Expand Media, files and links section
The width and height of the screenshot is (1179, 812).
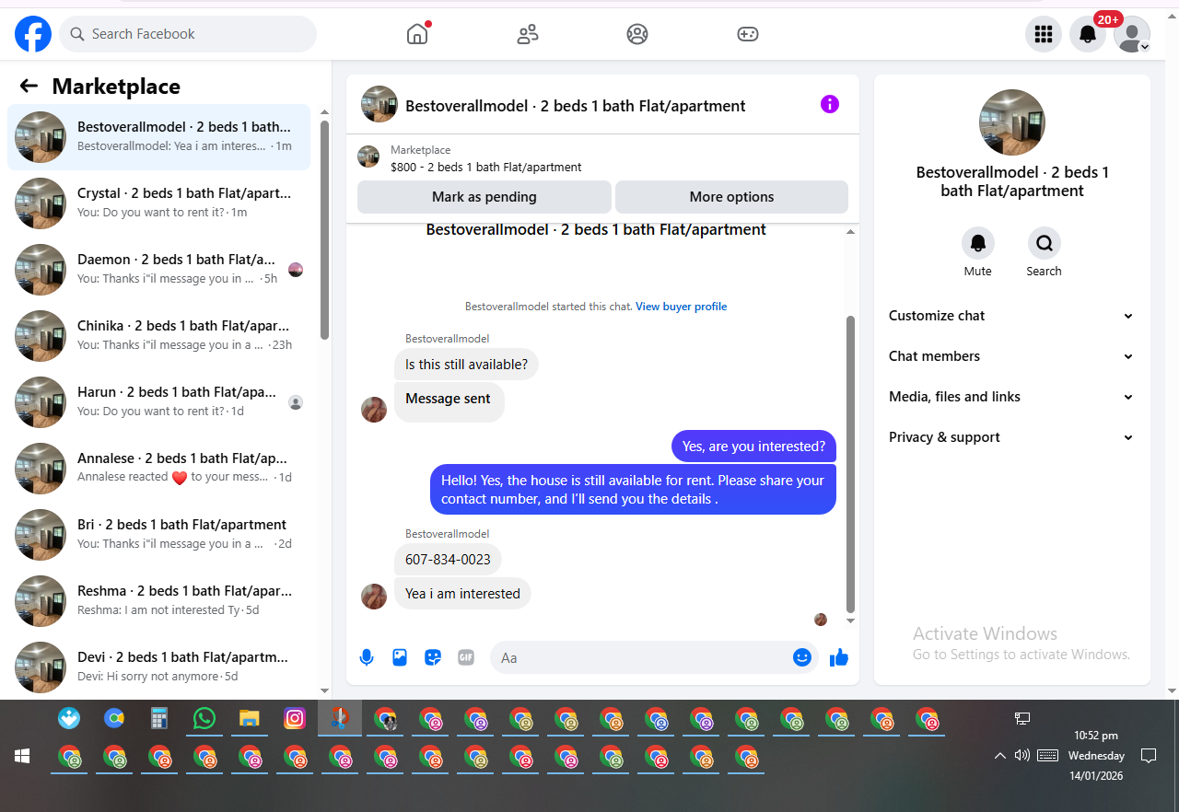tap(1011, 397)
